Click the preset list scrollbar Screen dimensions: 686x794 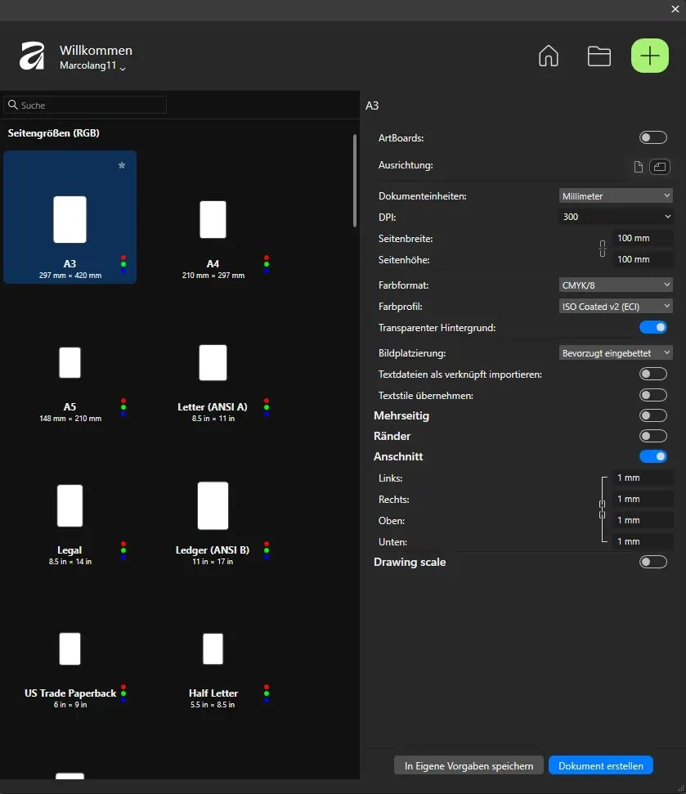(354, 181)
